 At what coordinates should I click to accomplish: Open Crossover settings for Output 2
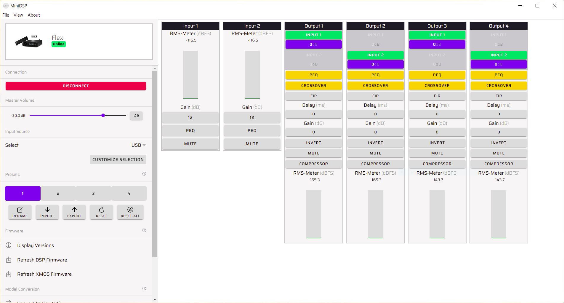(x=376, y=86)
